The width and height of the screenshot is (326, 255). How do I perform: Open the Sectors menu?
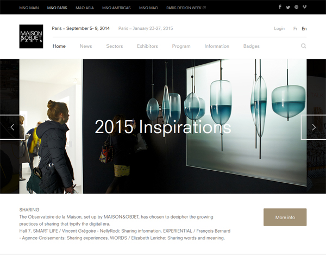[115, 46]
